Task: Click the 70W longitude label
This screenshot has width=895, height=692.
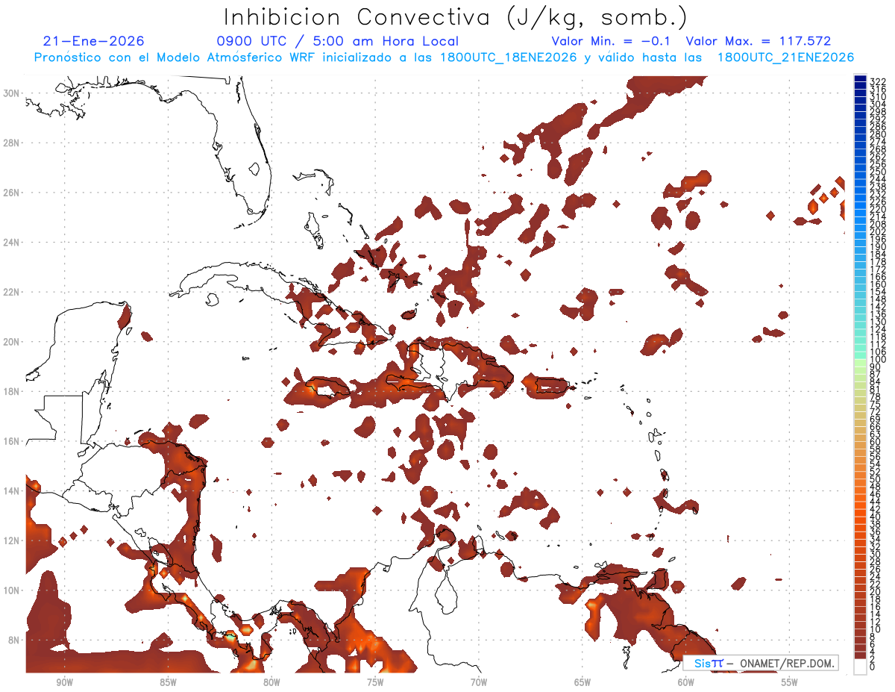Action: tap(479, 682)
